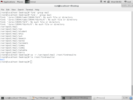Click the line /var/spool/mail/shui
The image size is (133, 100).
(x=12, y=34)
